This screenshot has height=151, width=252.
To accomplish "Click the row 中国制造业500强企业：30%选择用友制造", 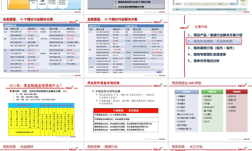I will 126,119.
